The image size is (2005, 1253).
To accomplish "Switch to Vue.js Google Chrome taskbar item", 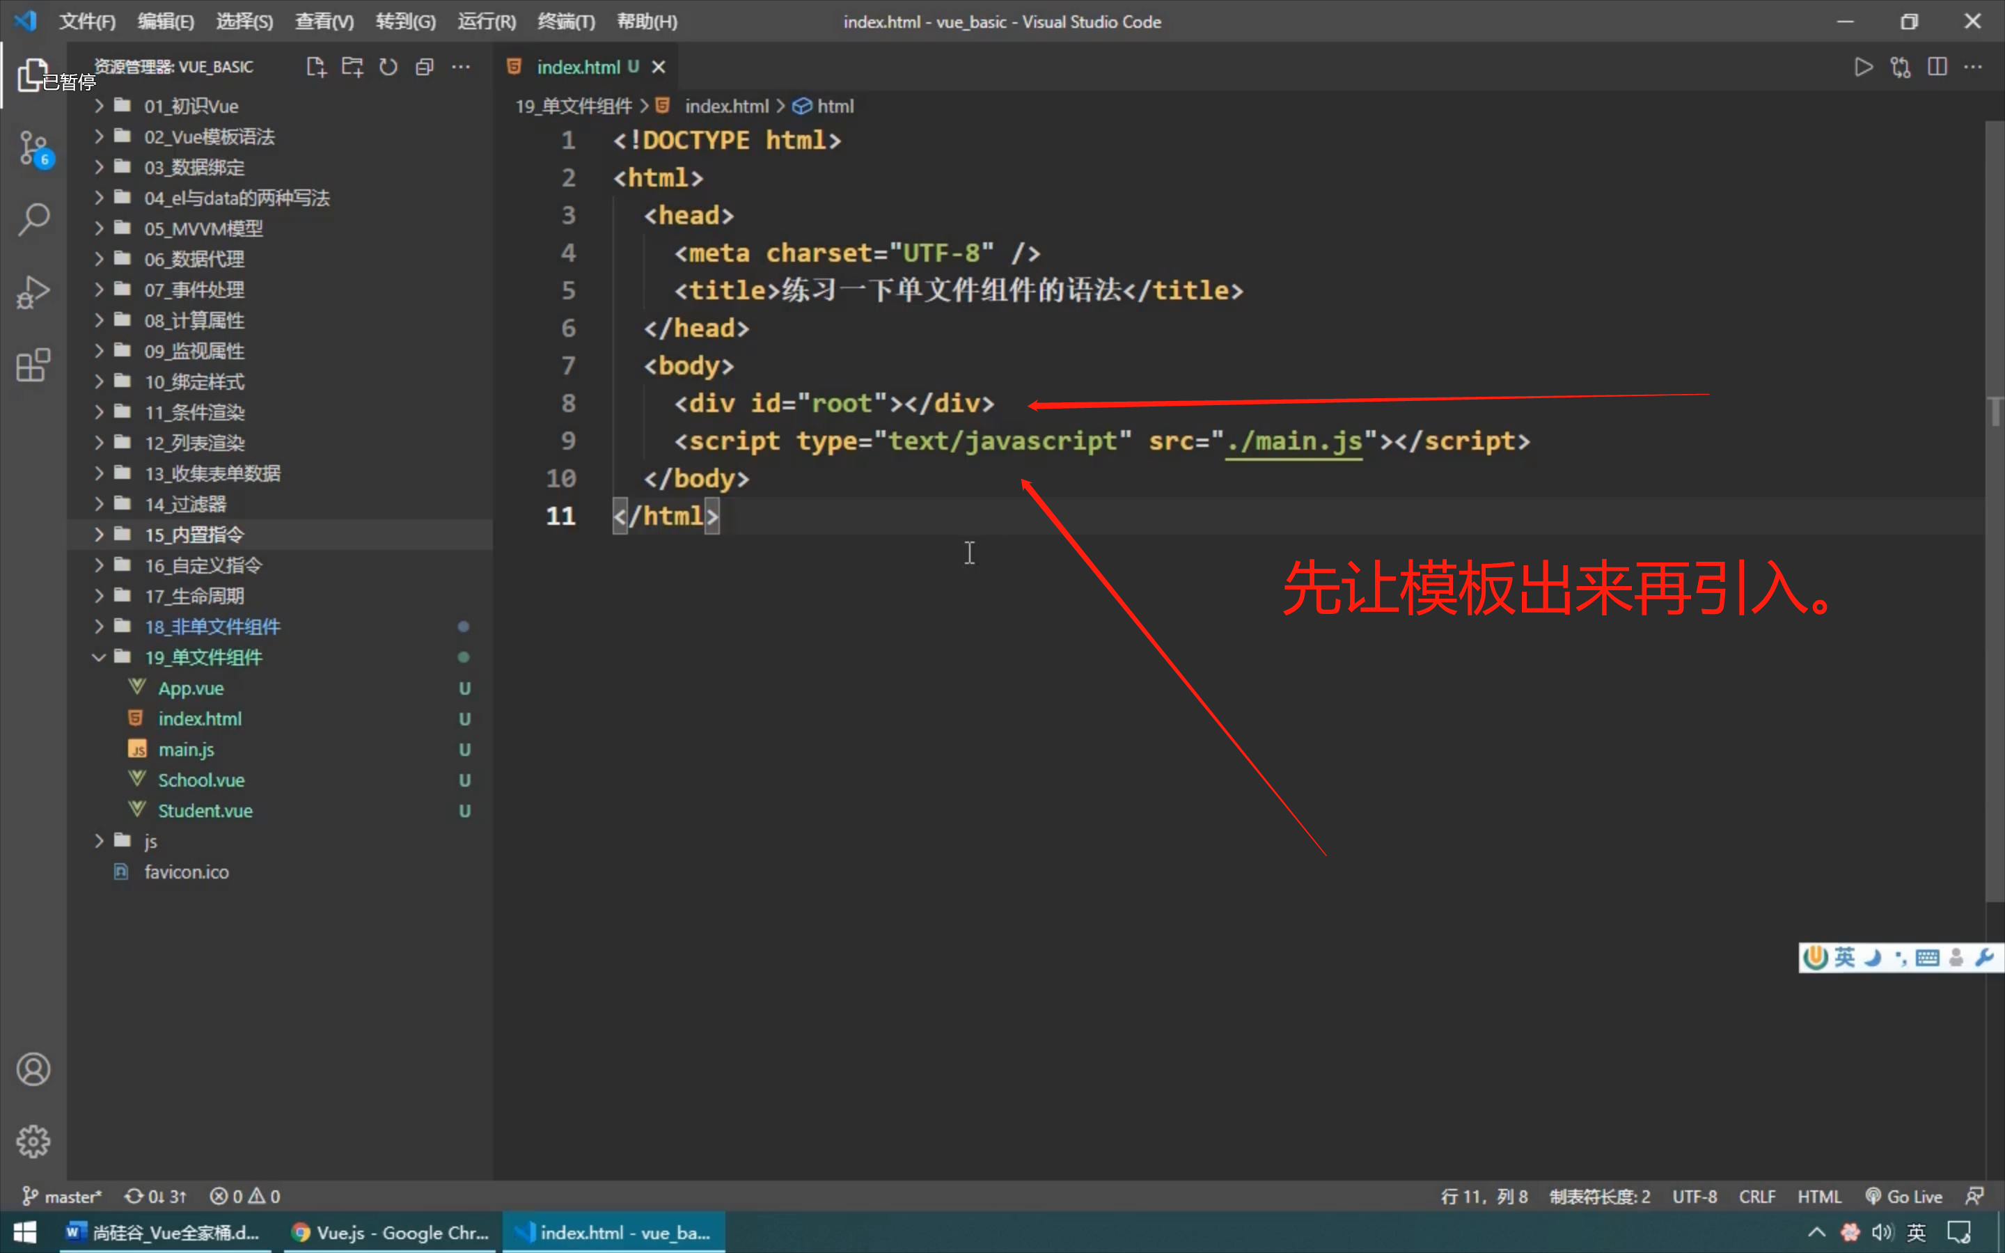I will 389,1232.
